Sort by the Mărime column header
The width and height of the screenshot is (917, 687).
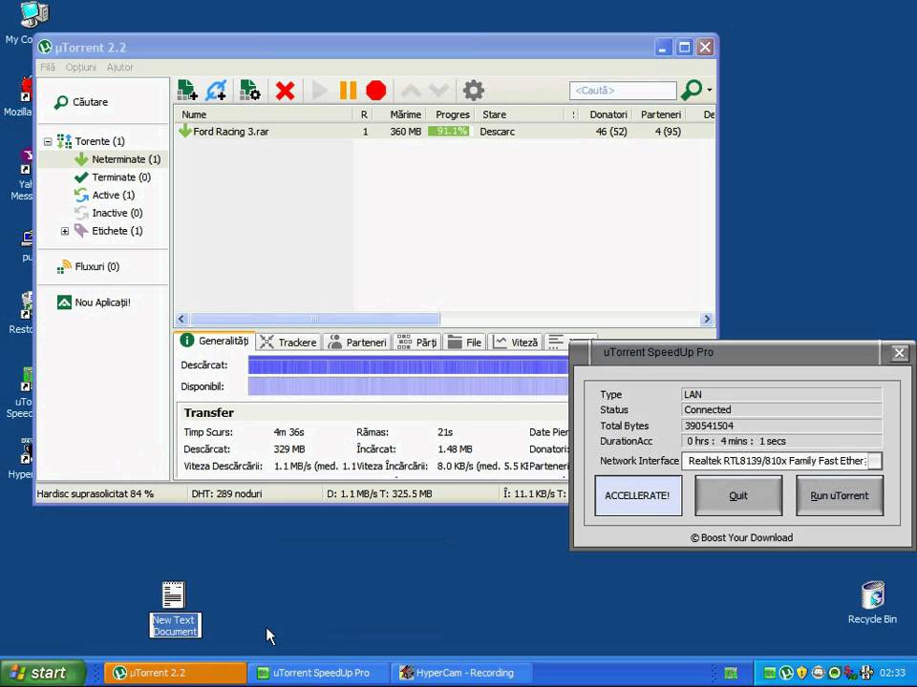401,114
